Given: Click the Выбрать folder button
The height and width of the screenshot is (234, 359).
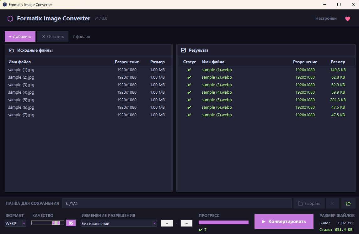Looking at the screenshot, I should pos(309,203).
